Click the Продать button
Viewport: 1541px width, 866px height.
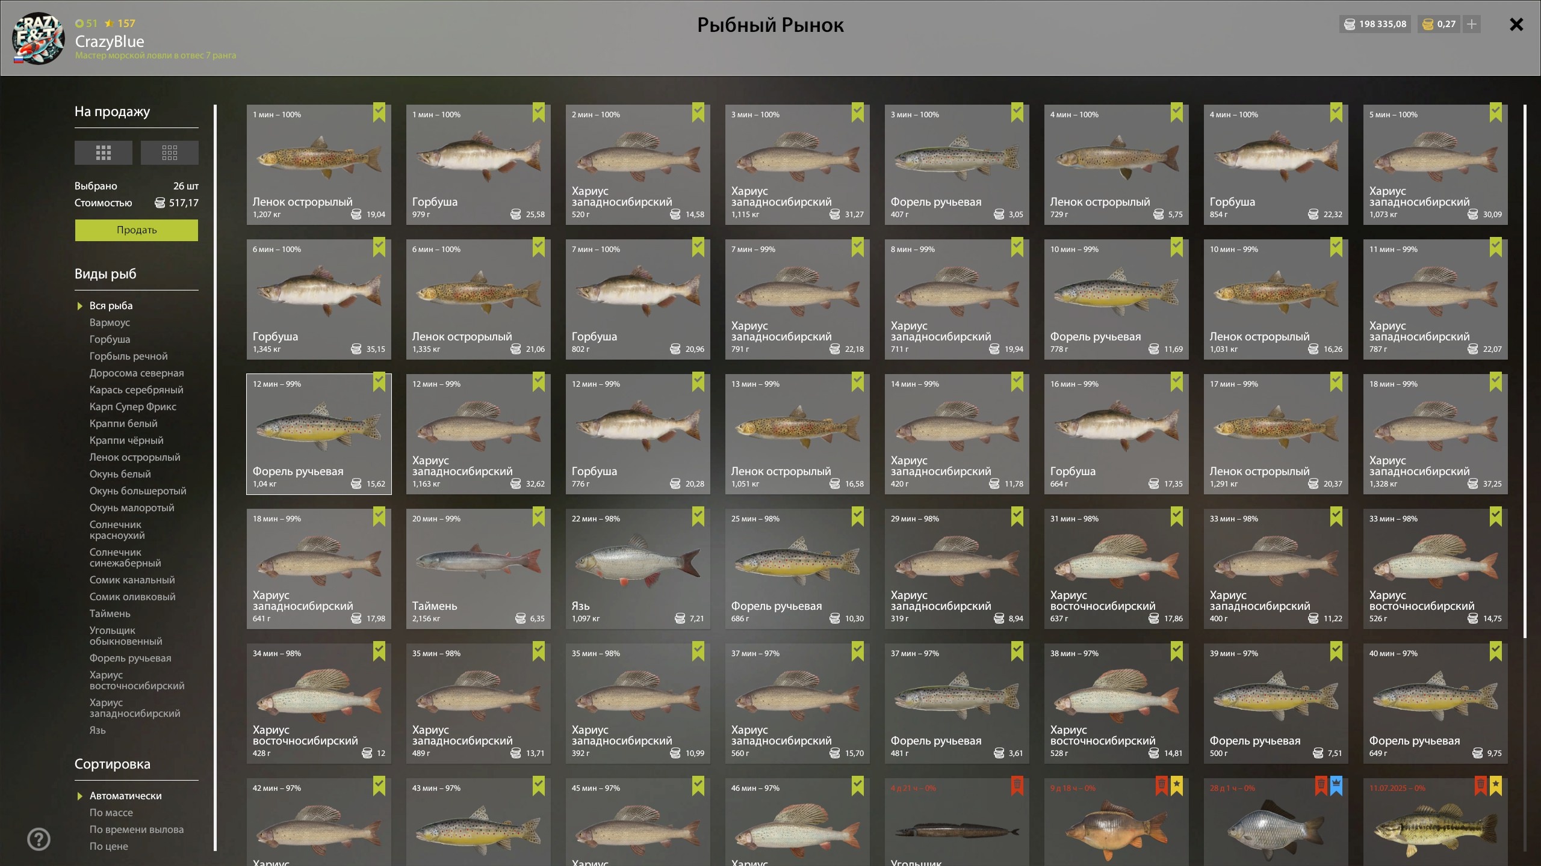(x=137, y=230)
